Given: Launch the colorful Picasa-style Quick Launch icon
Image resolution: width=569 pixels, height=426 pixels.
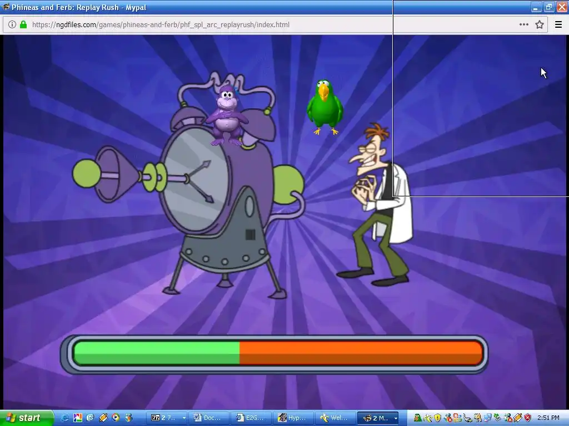Looking at the screenshot, I should (x=78, y=418).
